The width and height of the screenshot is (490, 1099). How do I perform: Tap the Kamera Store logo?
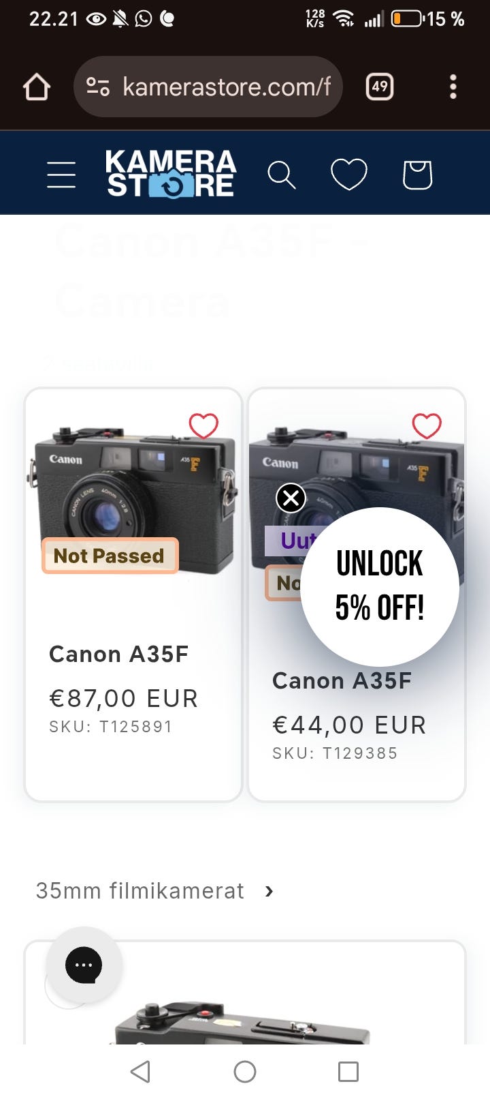[x=171, y=174]
